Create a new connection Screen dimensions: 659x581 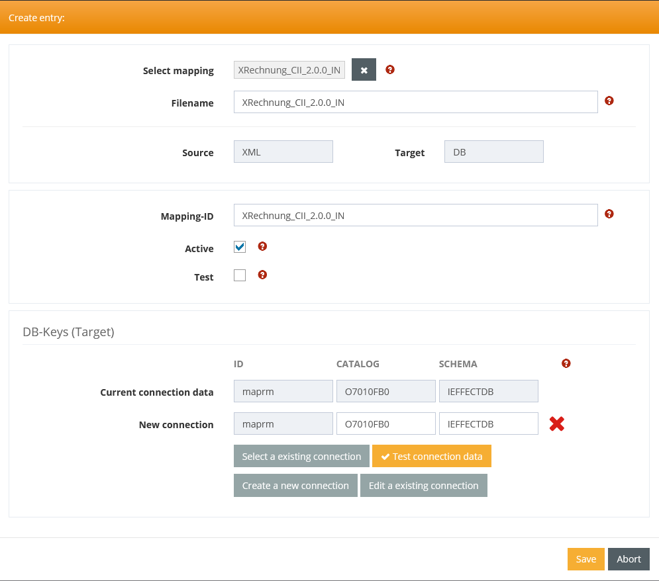click(x=295, y=485)
